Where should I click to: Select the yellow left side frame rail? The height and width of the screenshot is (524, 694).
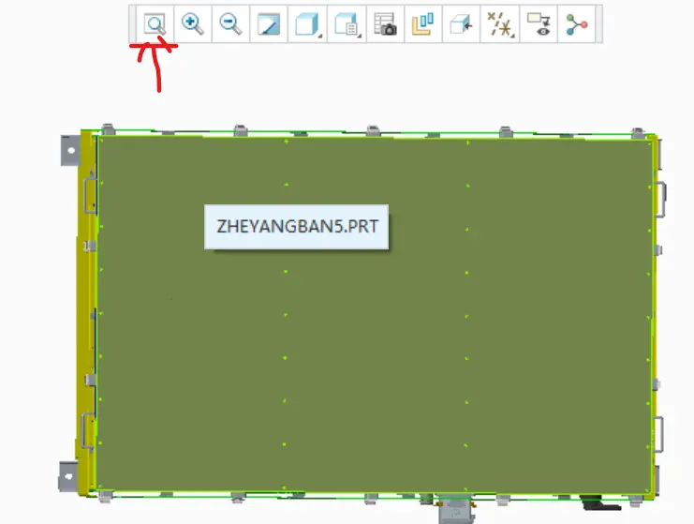pos(86,312)
